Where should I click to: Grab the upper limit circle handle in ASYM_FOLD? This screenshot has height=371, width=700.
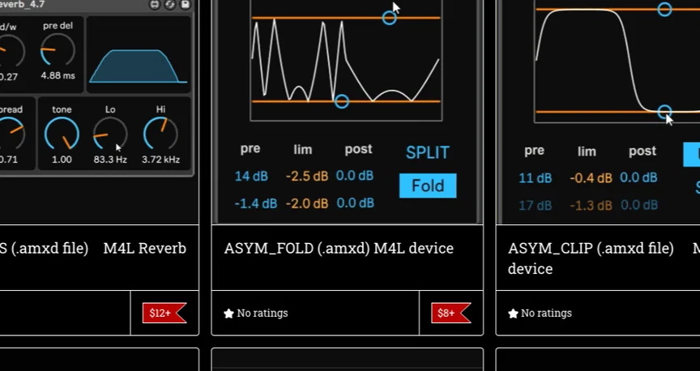tap(389, 18)
